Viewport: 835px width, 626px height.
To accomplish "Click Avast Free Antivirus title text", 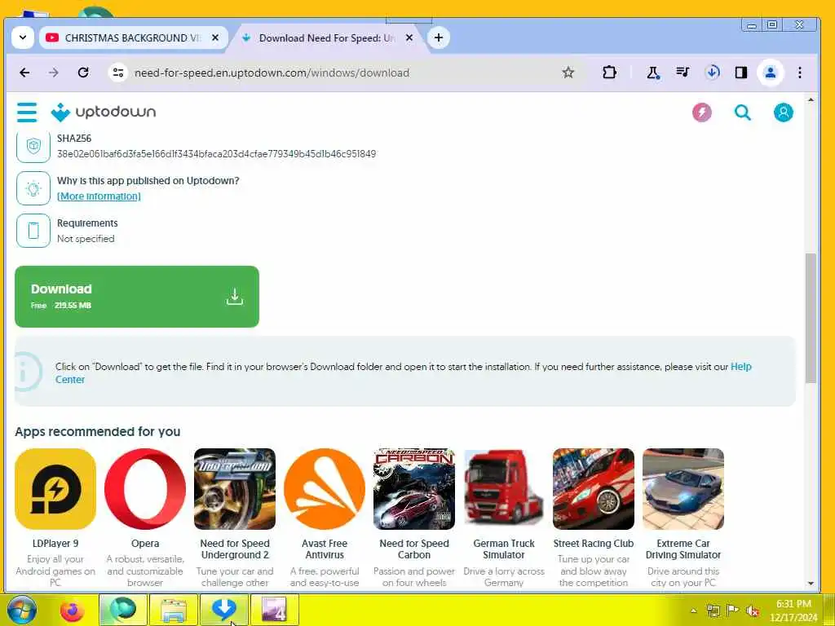I will (325, 549).
